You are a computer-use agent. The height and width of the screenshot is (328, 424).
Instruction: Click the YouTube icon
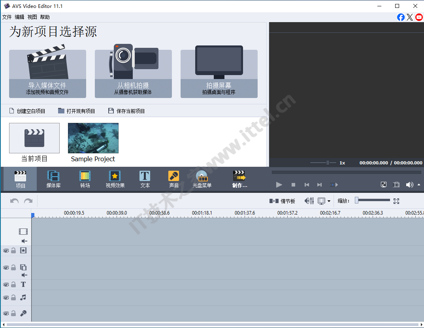coord(419,17)
